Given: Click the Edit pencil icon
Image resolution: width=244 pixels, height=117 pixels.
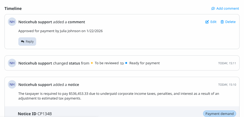Looking at the screenshot, I should (x=207, y=22).
